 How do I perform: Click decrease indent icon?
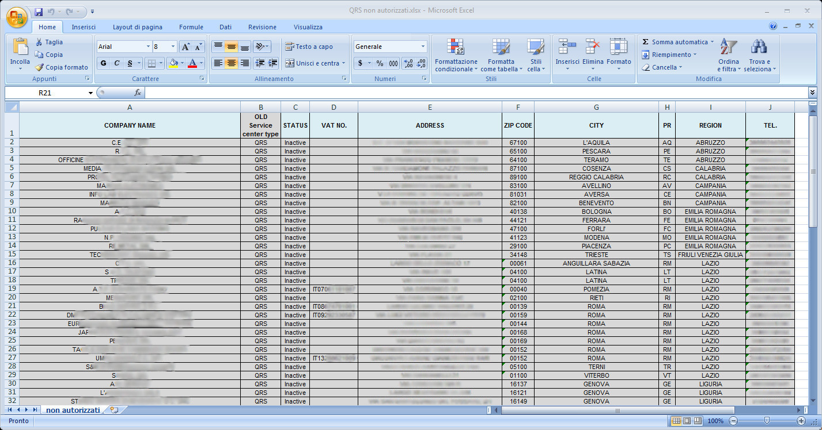click(259, 63)
